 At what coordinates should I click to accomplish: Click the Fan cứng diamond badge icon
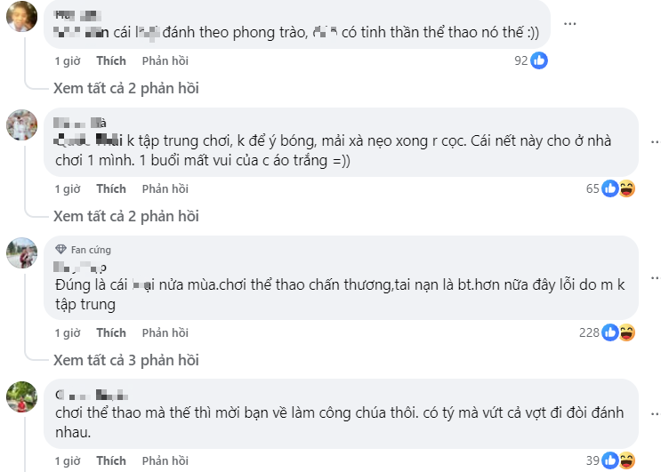(x=60, y=250)
